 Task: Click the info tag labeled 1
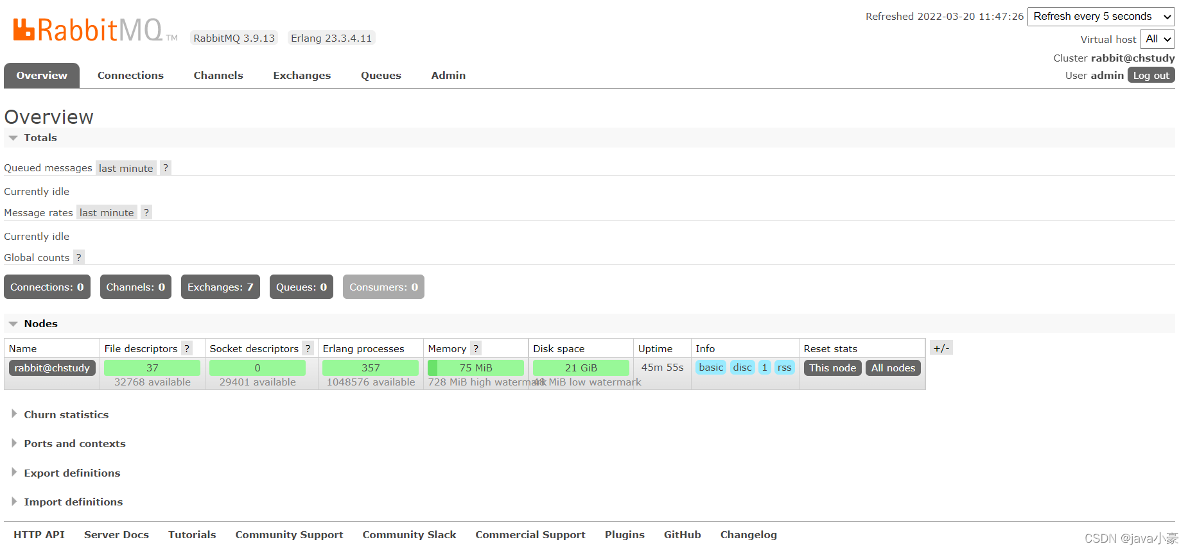click(764, 367)
